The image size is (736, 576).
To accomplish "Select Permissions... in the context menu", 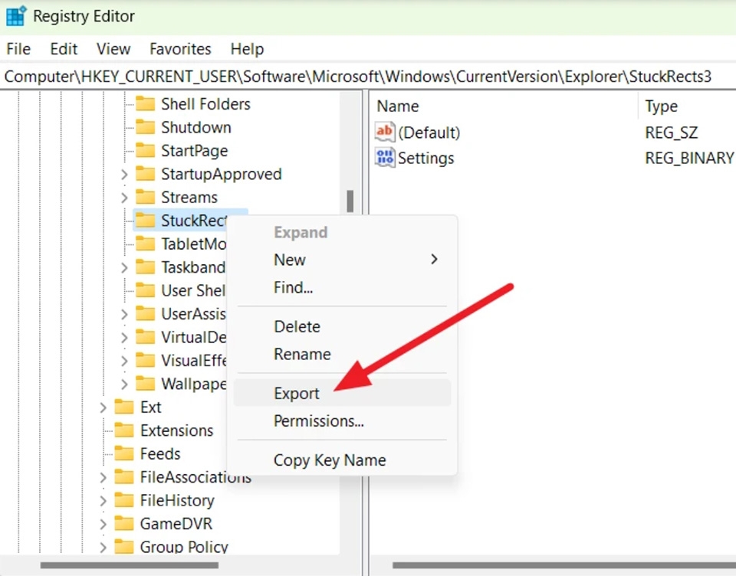I will [x=318, y=421].
